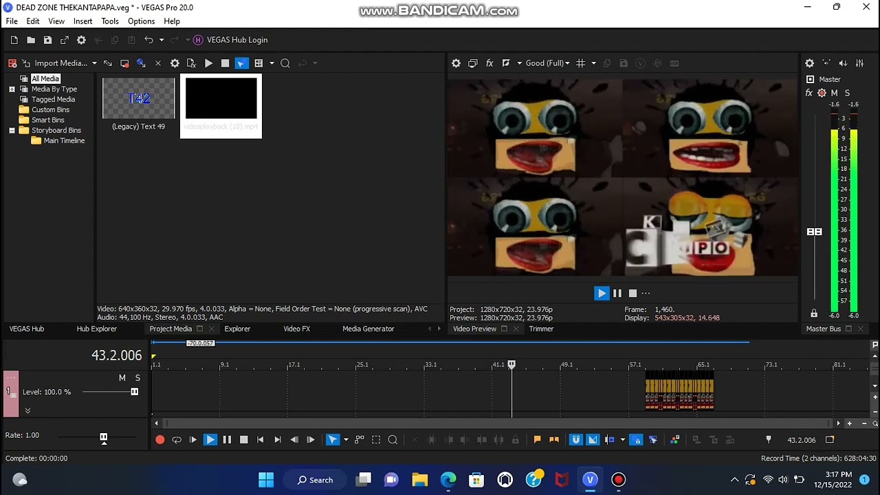
Task: Switch to the Trimmer tab
Action: coord(541,329)
